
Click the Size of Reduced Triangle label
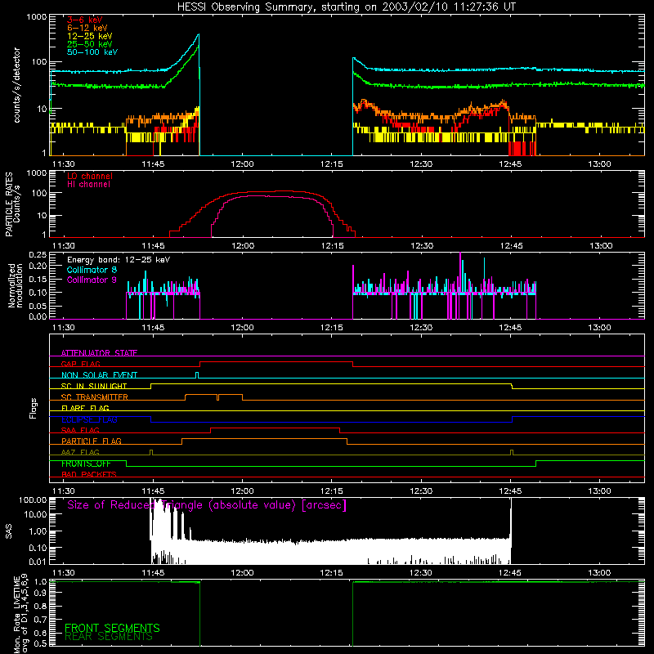click(x=207, y=505)
